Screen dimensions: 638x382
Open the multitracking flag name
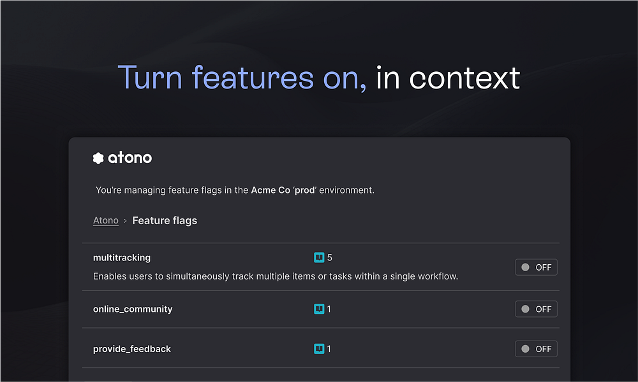122,258
